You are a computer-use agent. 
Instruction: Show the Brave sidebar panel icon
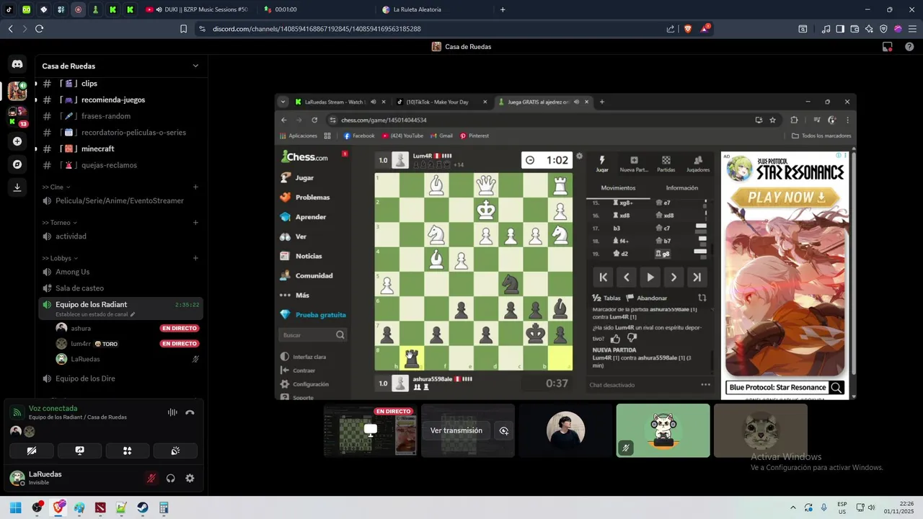click(840, 29)
